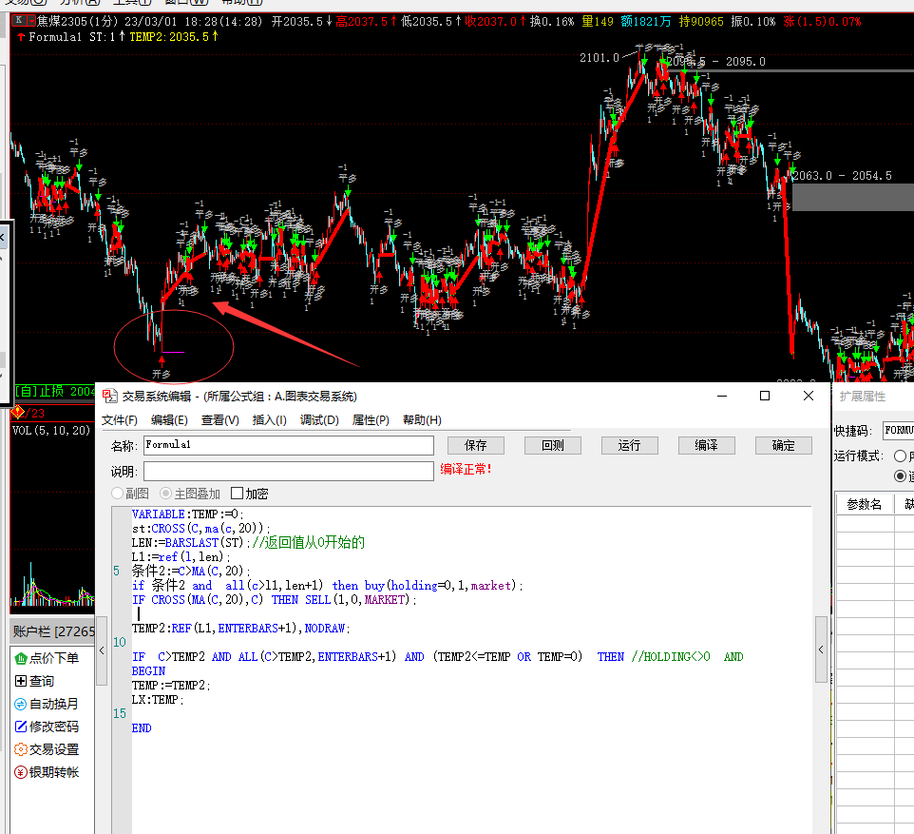Click the st:CROSS(C,ma(c,20)) code line
This screenshot has height=834, width=914.
(201, 528)
